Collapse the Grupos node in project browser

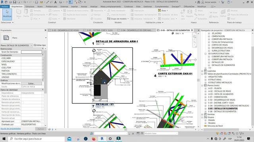[202, 118]
